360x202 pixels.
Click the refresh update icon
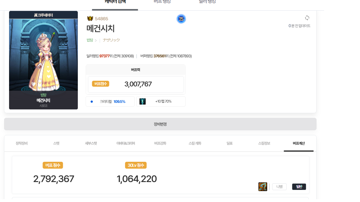point(307,18)
